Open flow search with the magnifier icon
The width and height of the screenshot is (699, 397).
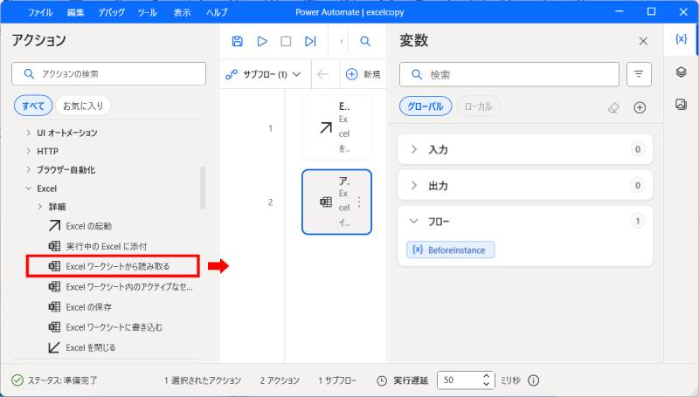point(365,41)
